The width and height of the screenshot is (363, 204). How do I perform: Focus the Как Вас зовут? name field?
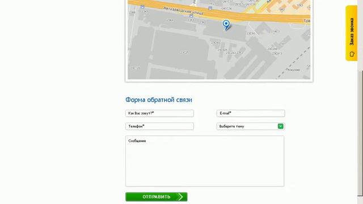click(160, 113)
